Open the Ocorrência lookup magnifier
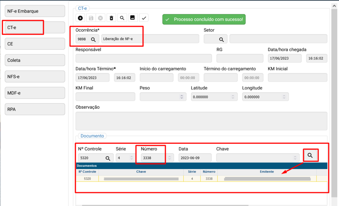Viewport: 339px width, 206px height. (93, 39)
